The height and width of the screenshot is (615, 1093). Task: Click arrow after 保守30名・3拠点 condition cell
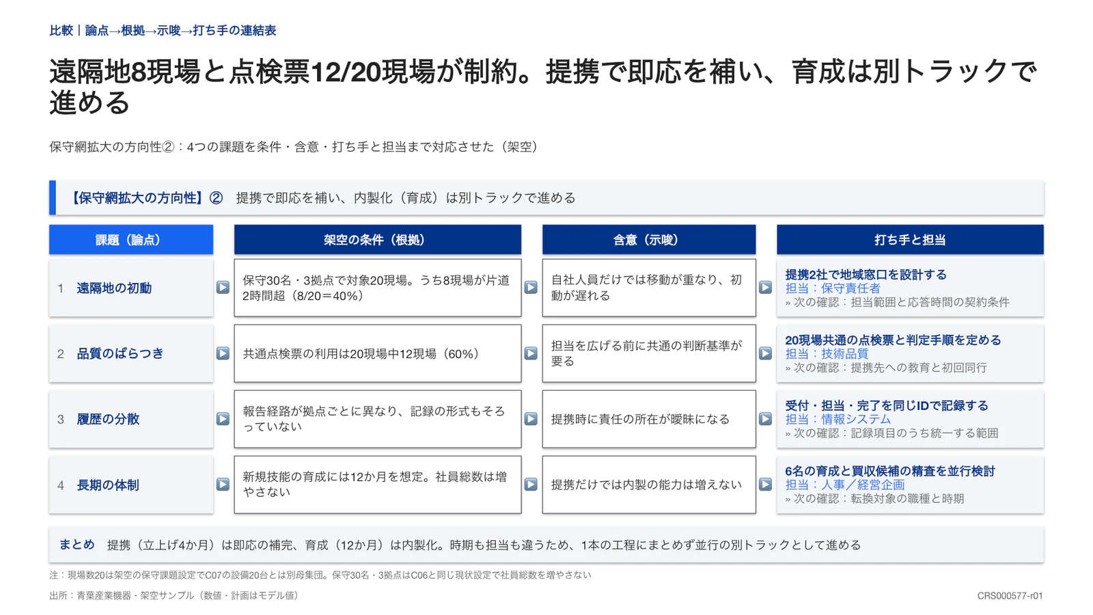(x=531, y=288)
